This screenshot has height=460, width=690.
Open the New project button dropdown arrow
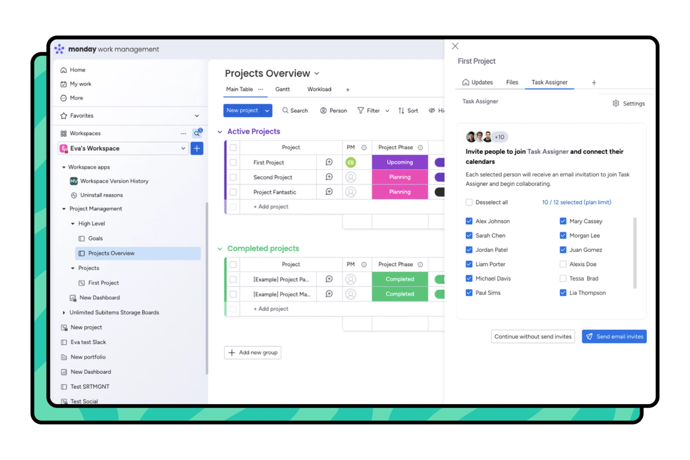267,111
